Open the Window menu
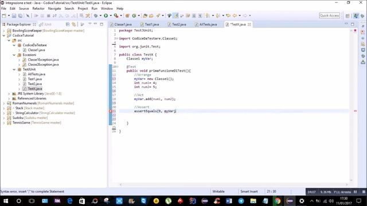 point(107,9)
